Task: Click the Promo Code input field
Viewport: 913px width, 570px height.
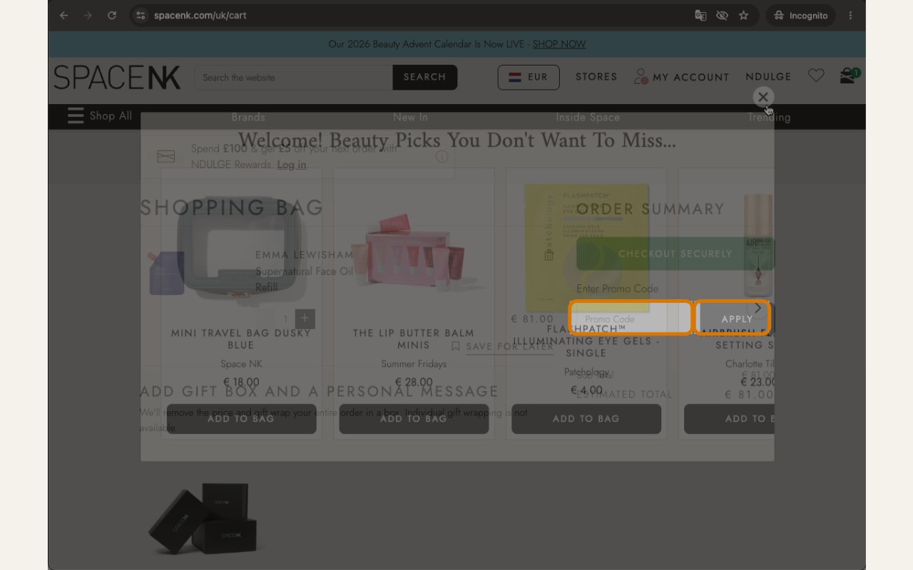Action: tap(631, 318)
